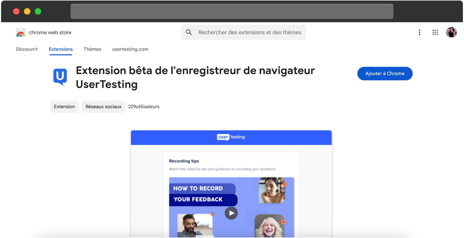Click the woman applying makeup thumbnail
Image resolution: width=464 pixels, height=238 pixels.
tap(272, 190)
